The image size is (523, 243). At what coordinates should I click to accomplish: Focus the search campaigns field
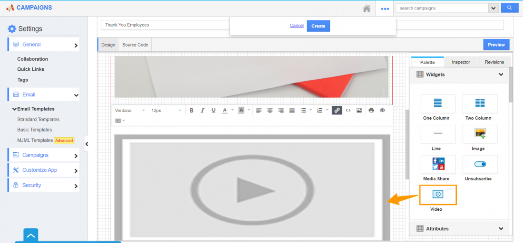[442, 8]
